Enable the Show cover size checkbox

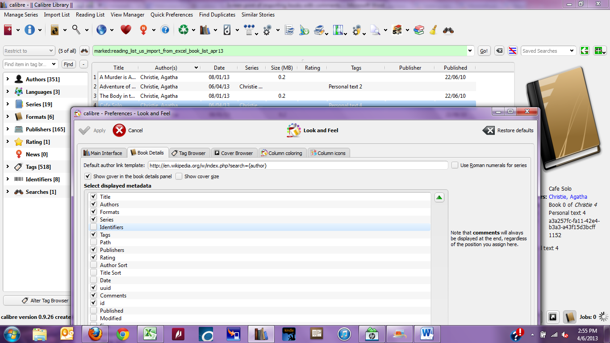pyautogui.click(x=179, y=176)
